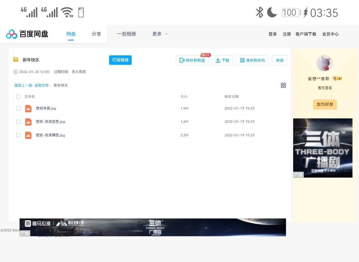The height and width of the screenshot is (262, 359).
Task: Sort by 大小 column header
Action: coord(184,97)
